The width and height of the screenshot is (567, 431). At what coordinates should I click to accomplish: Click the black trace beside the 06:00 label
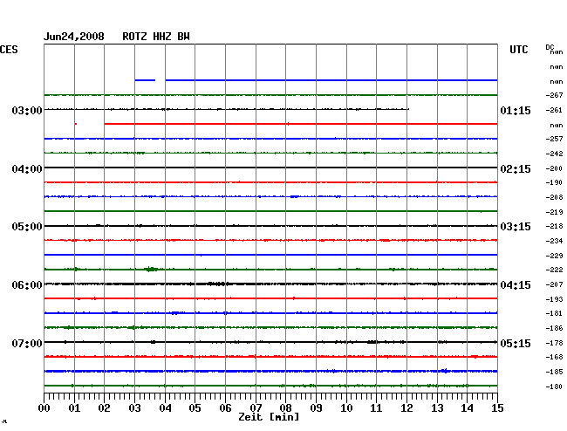pyautogui.click(x=270, y=284)
